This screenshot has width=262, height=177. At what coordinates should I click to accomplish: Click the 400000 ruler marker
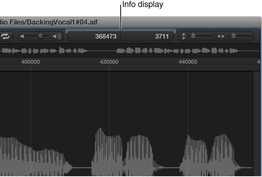click(x=31, y=62)
